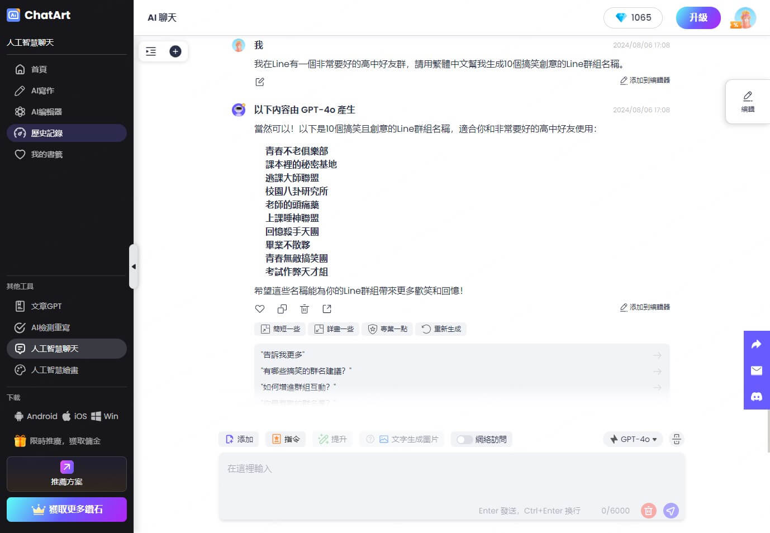
Task: Click the text "青春不老俱樂部"
Action: (x=297, y=151)
